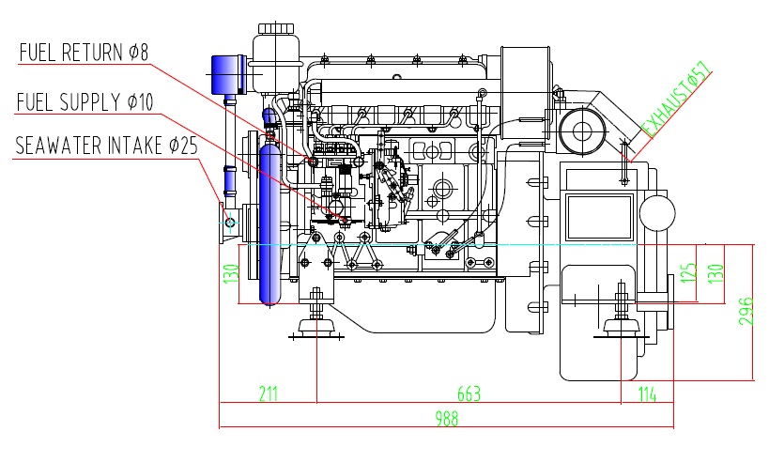This screenshot has width=769, height=462.
Task: Click the SEAWATER INTAKE ø25 label
Action: [106, 146]
